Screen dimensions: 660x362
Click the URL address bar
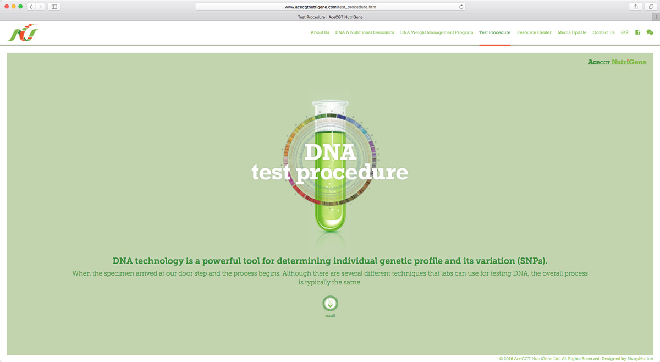[x=330, y=7]
